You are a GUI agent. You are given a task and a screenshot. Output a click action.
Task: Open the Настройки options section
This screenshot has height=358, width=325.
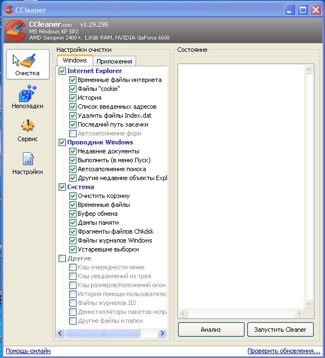point(28,163)
